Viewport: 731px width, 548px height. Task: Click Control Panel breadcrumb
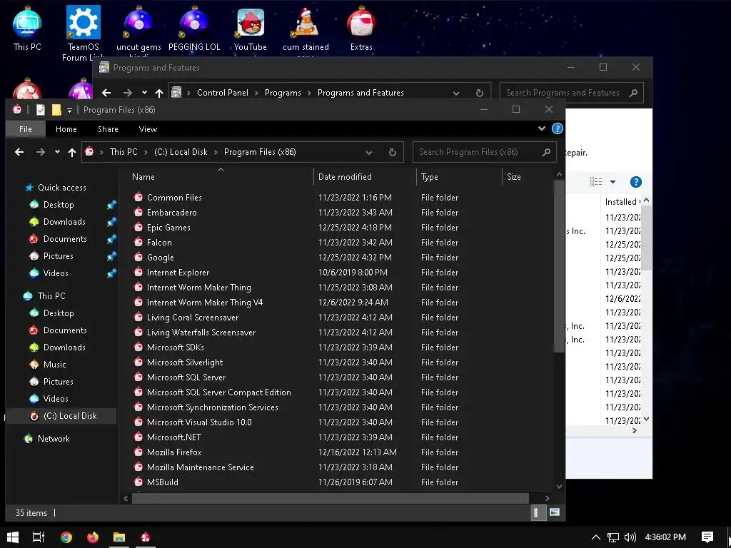(223, 93)
